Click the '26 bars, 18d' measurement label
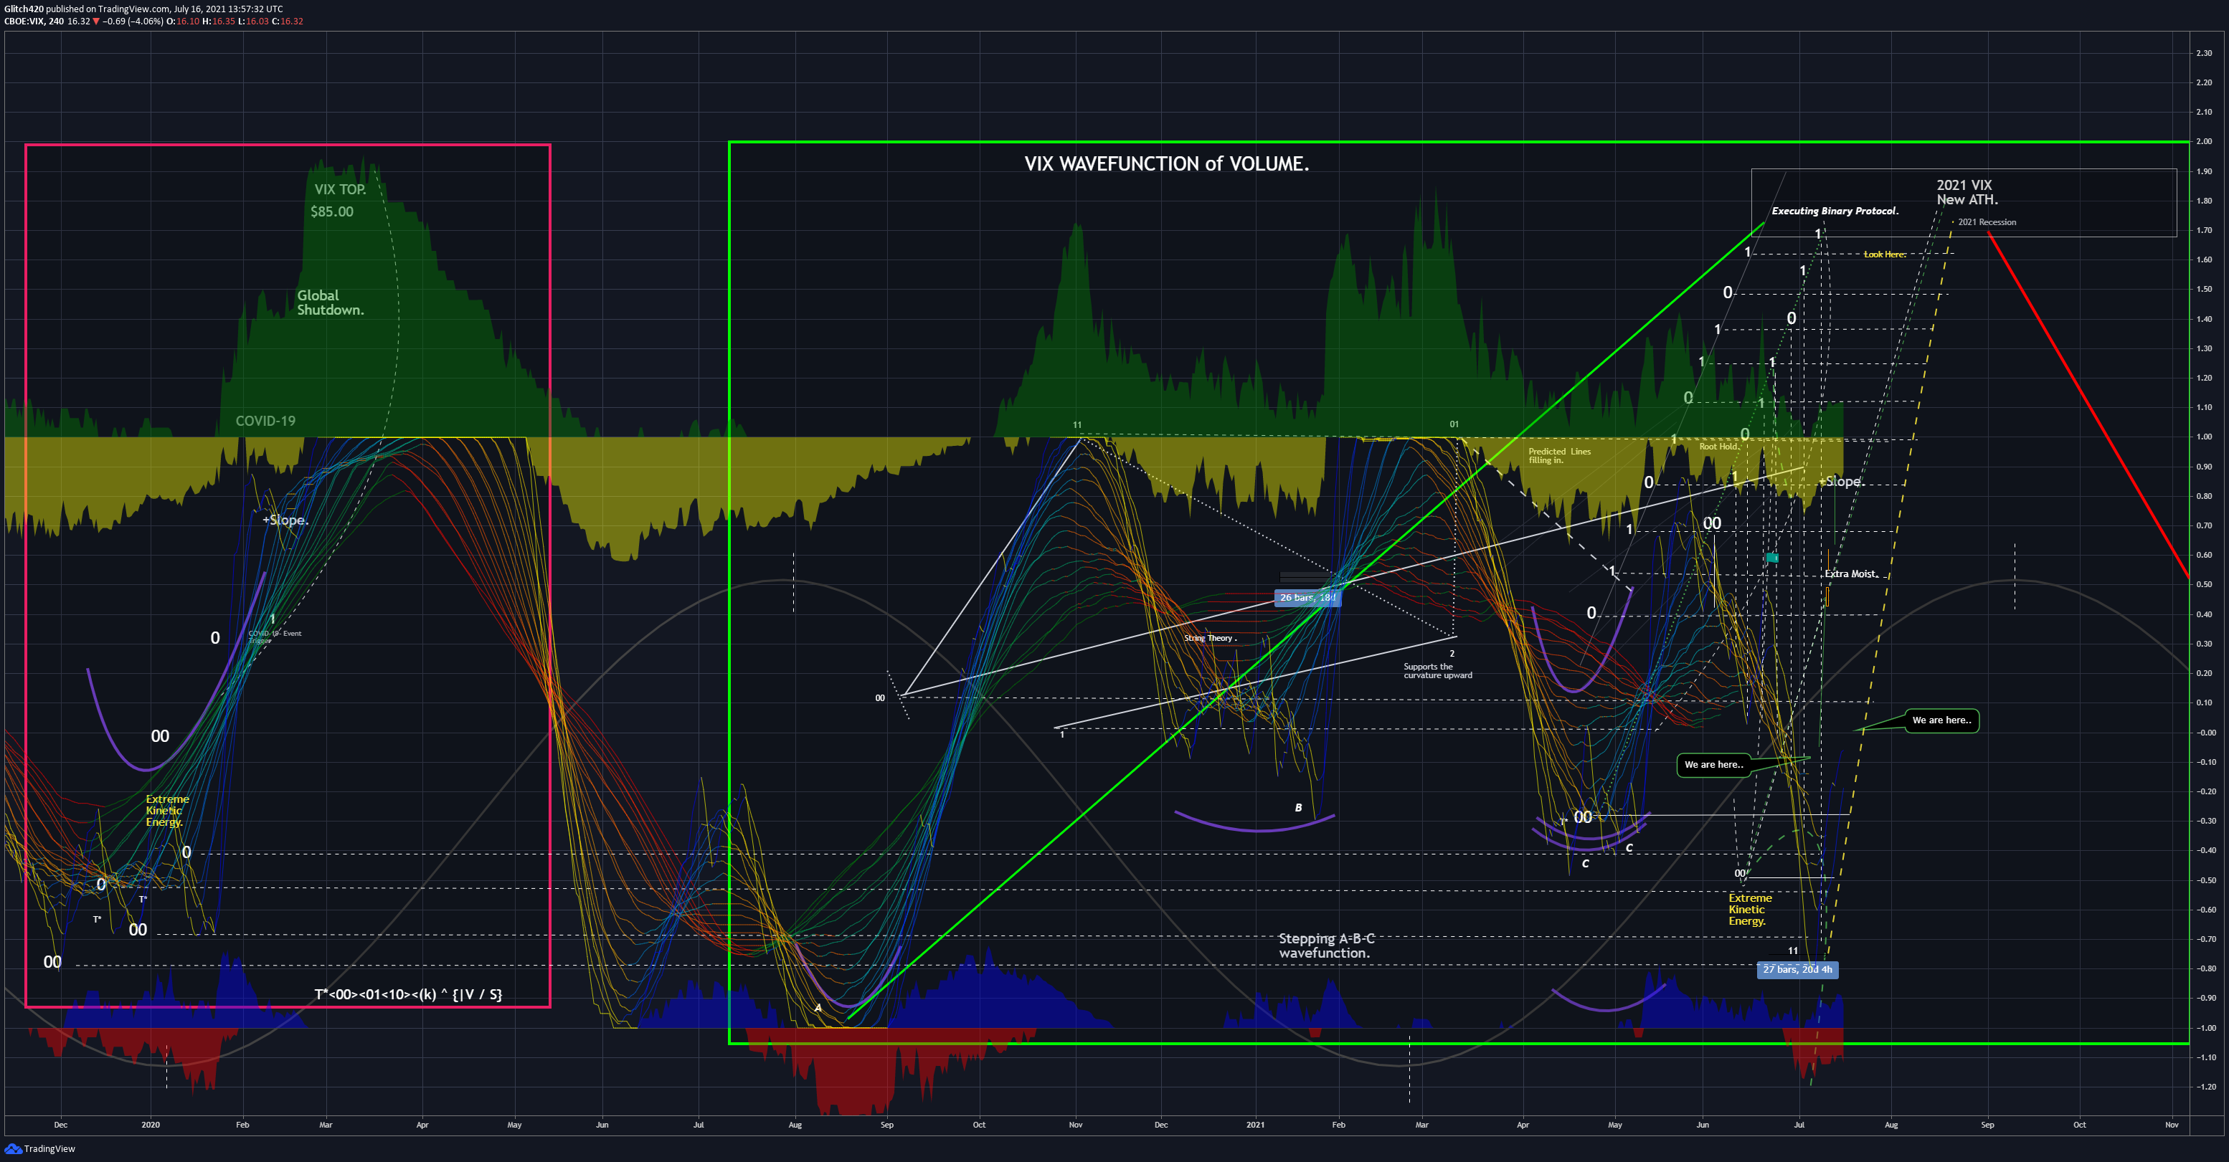2229x1162 pixels. coord(1307,597)
